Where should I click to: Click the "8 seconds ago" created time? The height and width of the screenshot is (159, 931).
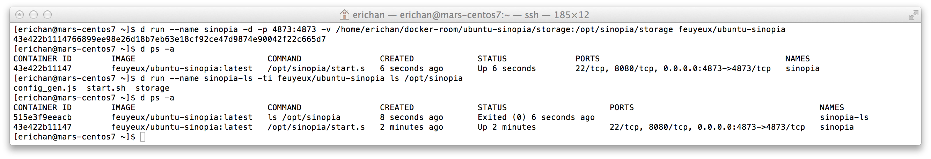point(411,118)
